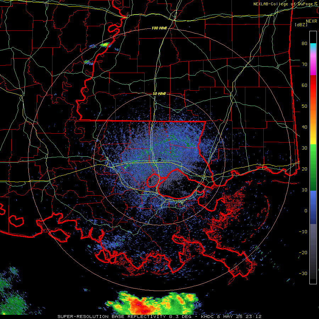The height and width of the screenshot is (319, 319).
Task: Click the 50 value on dBZ scale
Action: [x=304, y=106]
